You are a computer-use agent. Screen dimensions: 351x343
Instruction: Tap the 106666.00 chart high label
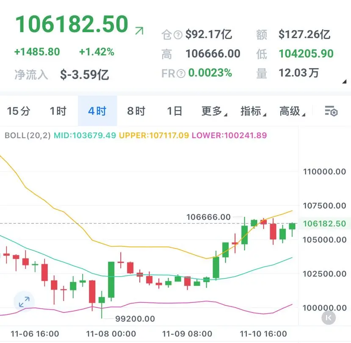208,217
